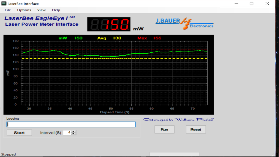This screenshot has width=279, height=157.
Task: Click the Interval (S) label
Action: 50,133
